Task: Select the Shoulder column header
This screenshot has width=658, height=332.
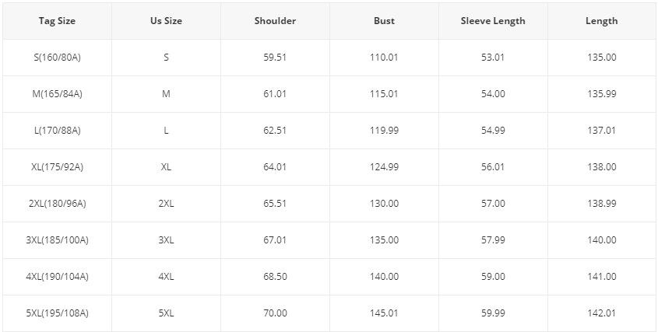Action: click(x=275, y=21)
